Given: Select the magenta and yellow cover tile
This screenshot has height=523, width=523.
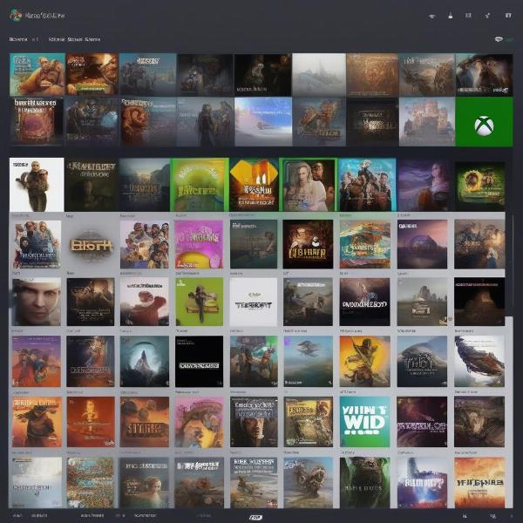Looking at the screenshot, I should coord(199,244).
